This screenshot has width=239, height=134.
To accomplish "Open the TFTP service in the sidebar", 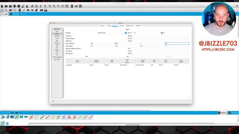I will pyautogui.click(x=57, y=38).
